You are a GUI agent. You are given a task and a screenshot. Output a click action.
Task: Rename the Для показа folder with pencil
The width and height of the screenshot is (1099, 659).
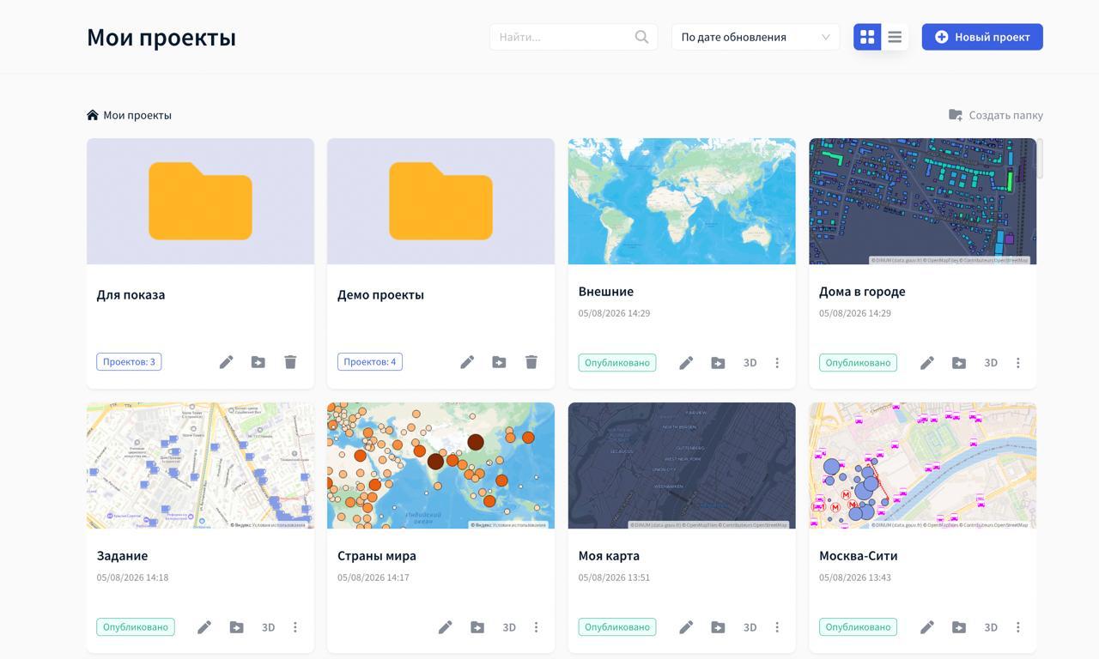226,362
